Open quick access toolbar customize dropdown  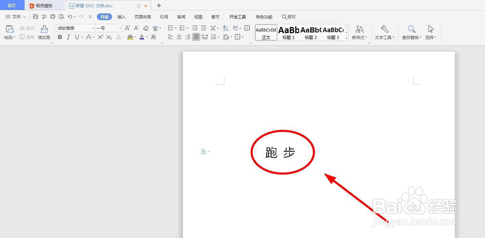point(90,17)
